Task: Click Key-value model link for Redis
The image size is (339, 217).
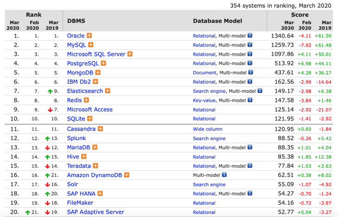Action: point(204,101)
